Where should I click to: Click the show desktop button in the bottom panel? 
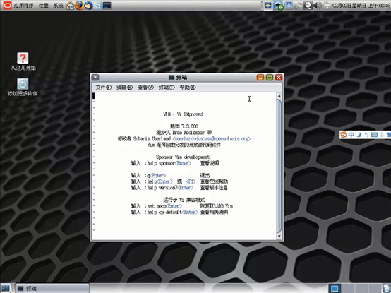[x=5, y=288]
